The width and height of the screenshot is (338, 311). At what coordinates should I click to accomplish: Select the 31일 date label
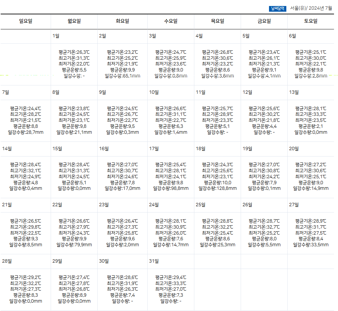[x=154, y=261]
